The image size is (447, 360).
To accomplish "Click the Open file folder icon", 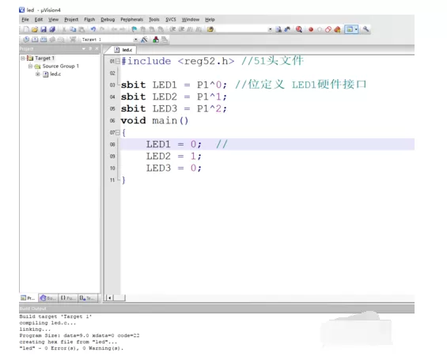I will click(x=35, y=29).
